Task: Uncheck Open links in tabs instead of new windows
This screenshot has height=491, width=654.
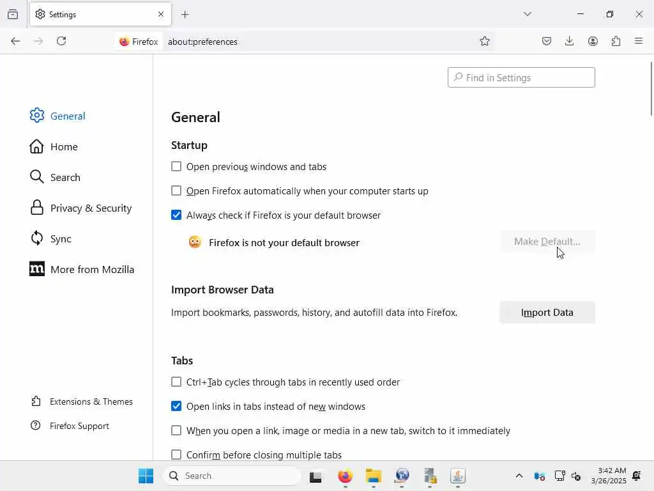Action: pos(176,406)
